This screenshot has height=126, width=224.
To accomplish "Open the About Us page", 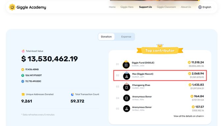I will [186, 7].
